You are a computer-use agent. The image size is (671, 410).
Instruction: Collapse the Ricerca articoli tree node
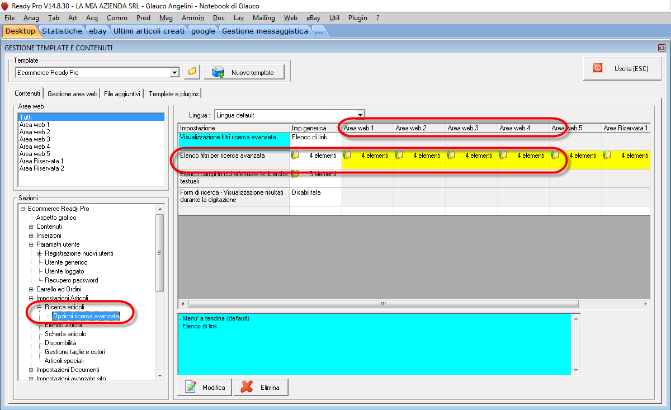(x=40, y=307)
